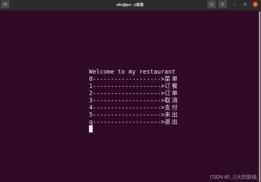Select the menu line 2 订单
This screenshot has height=182, width=261.
[x=133, y=93]
